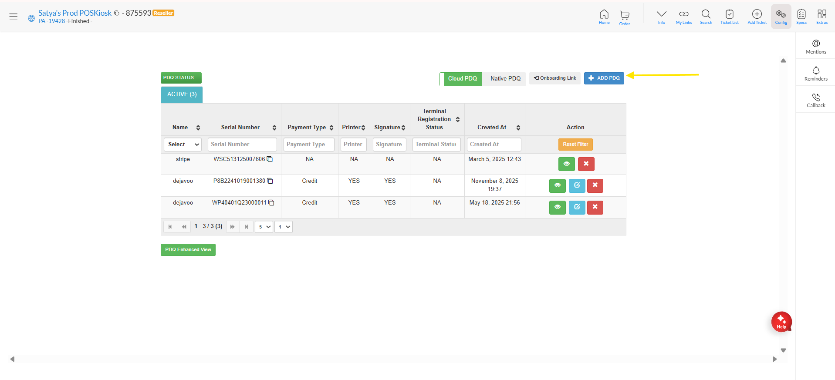View the stripe PDQ with eye icon
The height and width of the screenshot is (380, 835).
coord(566,164)
